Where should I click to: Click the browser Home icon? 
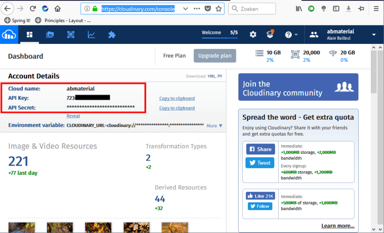tap(58, 9)
